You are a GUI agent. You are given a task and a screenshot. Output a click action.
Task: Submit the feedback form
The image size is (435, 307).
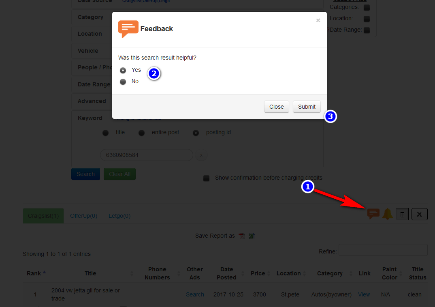pos(307,106)
